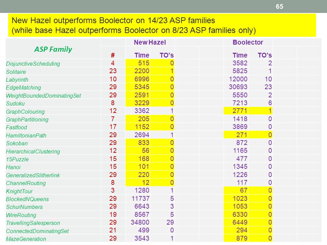The height and width of the screenshot is (245, 327).
Task: Click New Hazel time 515 for DisjunctiveScheduling
Action: (144, 63)
